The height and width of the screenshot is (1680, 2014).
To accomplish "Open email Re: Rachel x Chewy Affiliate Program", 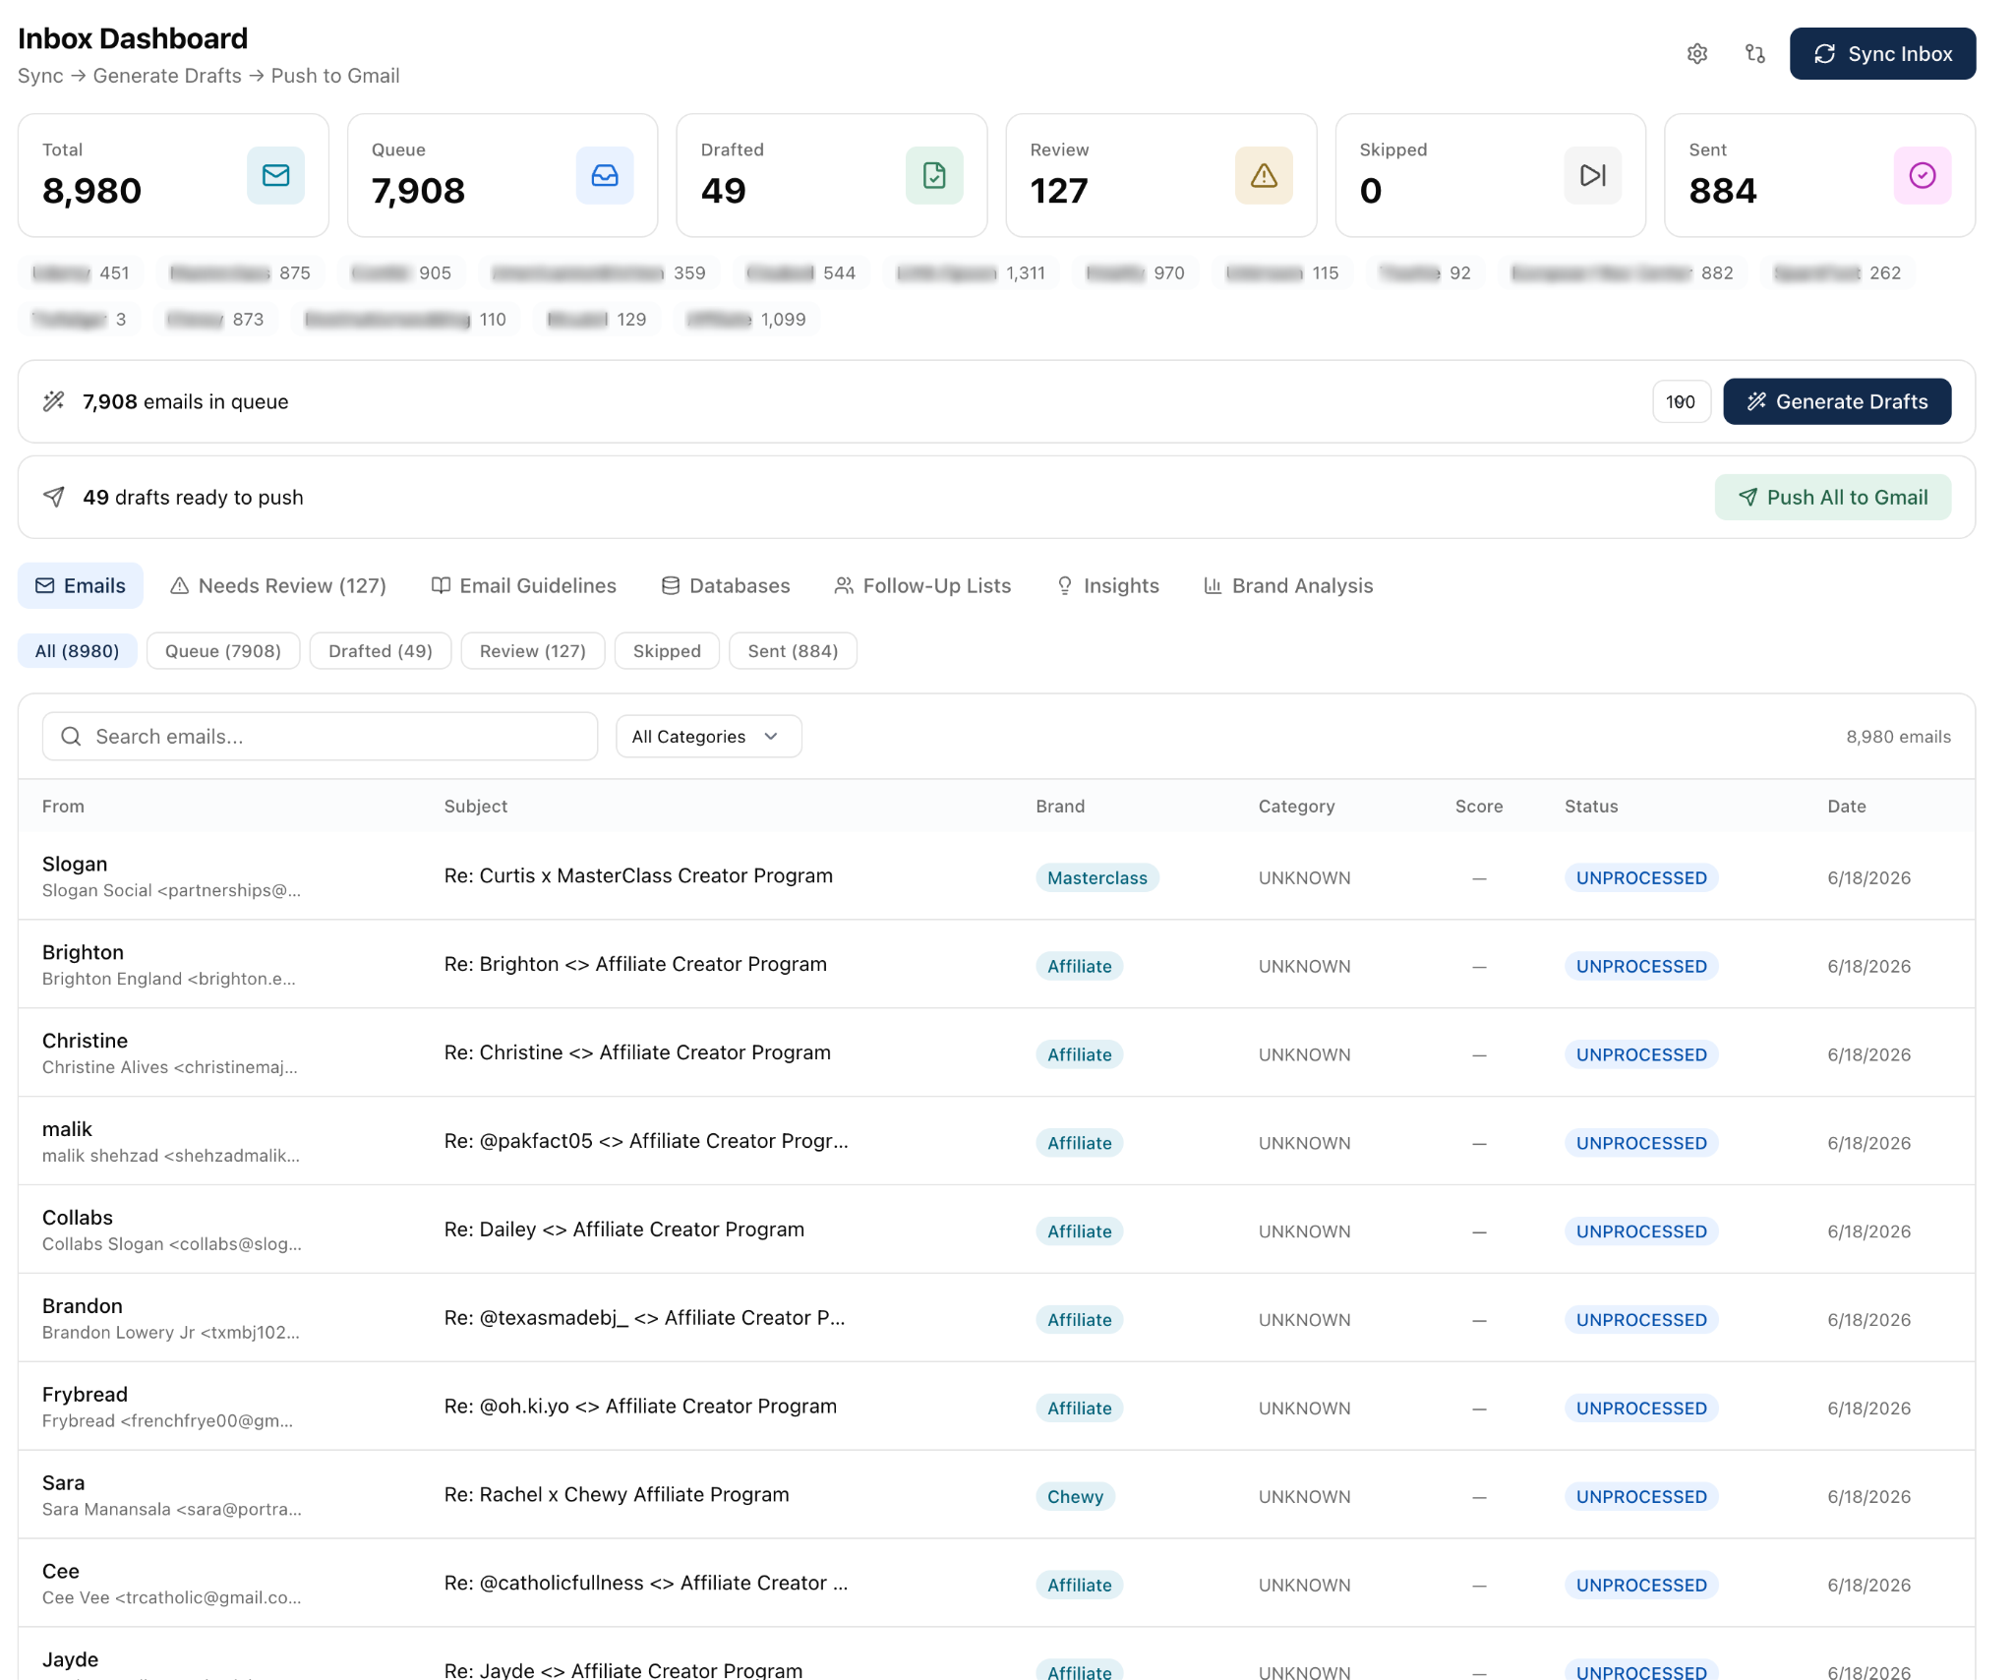I will pos(617,1495).
